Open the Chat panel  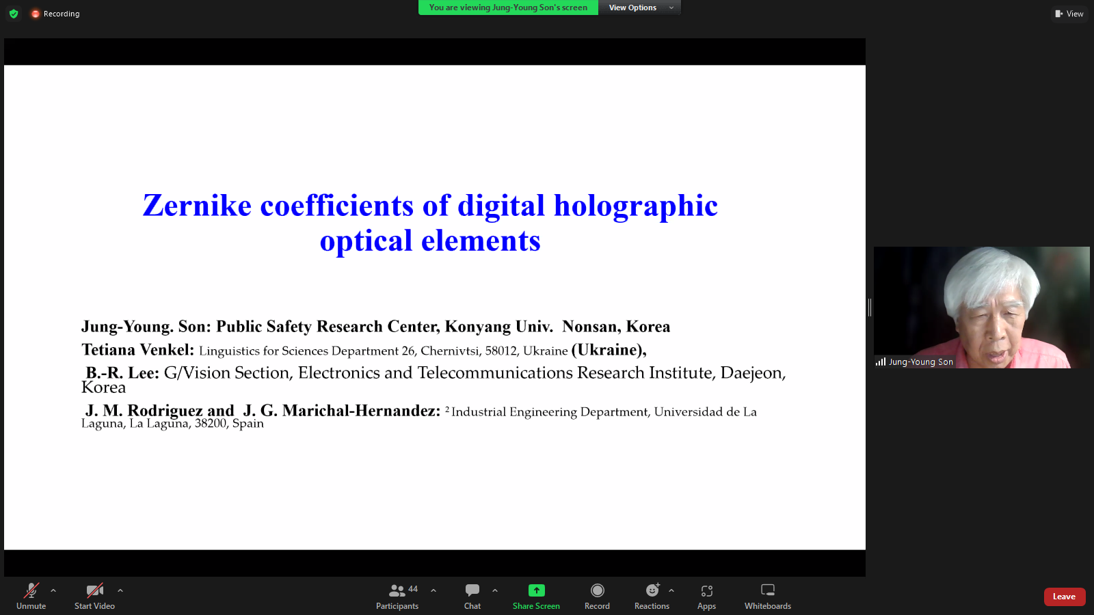click(472, 596)
